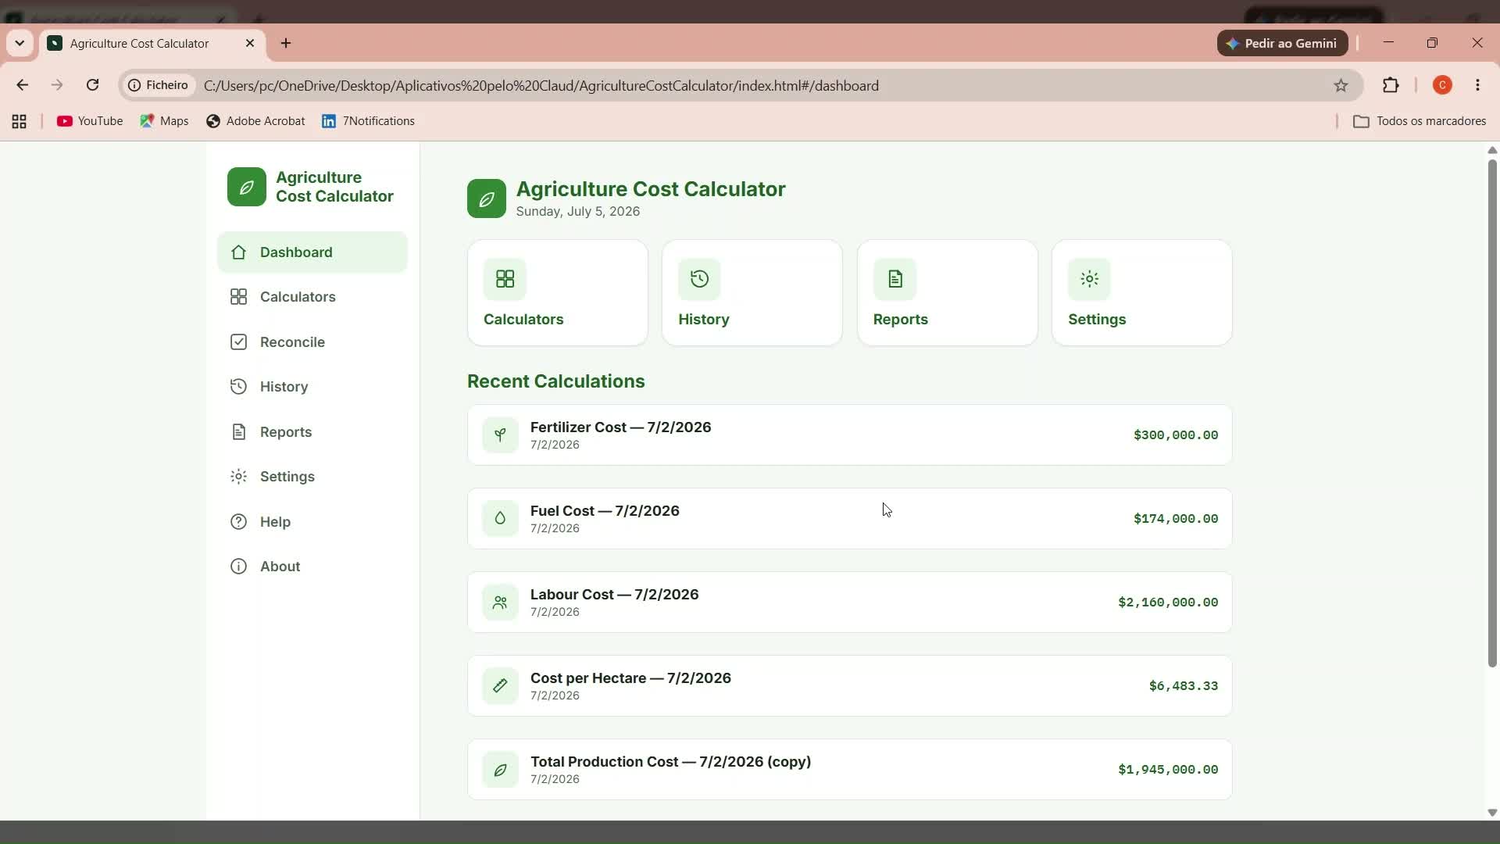
Task: Open the Maps bookmark
Action: [x=164, y=121]
